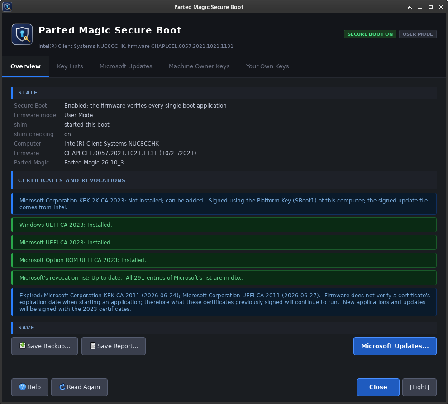Roll up window using title bar caret icon
The height and width of the screenshot is (404, 448).
(410, 7)
